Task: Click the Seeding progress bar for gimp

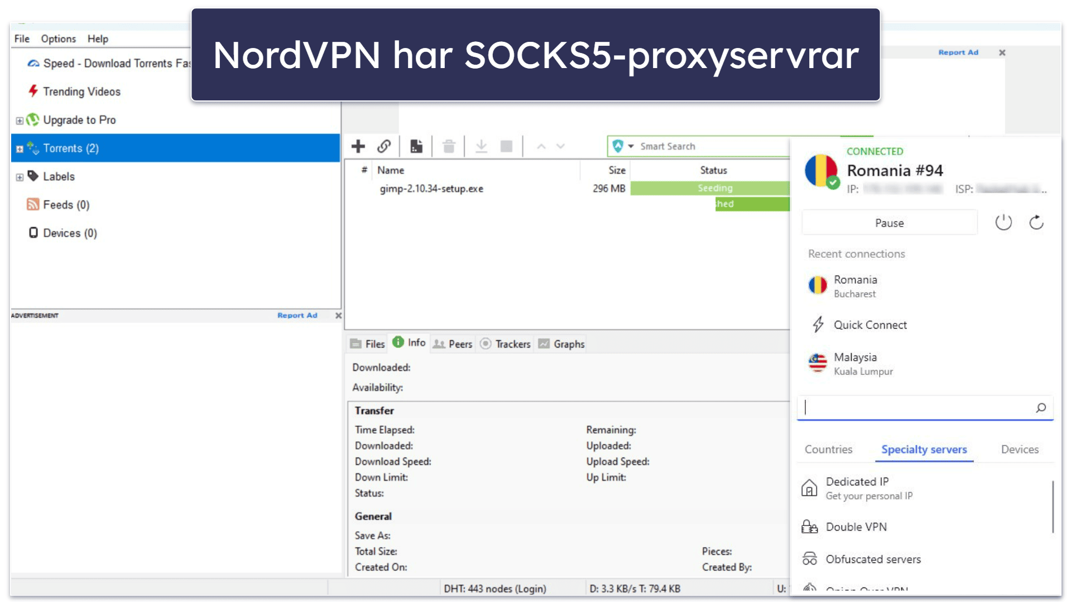Action: coord(710,188)
